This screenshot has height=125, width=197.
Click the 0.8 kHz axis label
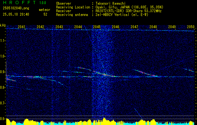pos(3,87)
